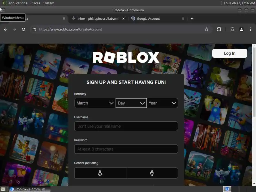Click the date and time clock
Viewport: 256px width, 192px height.
tap(239, 3)
